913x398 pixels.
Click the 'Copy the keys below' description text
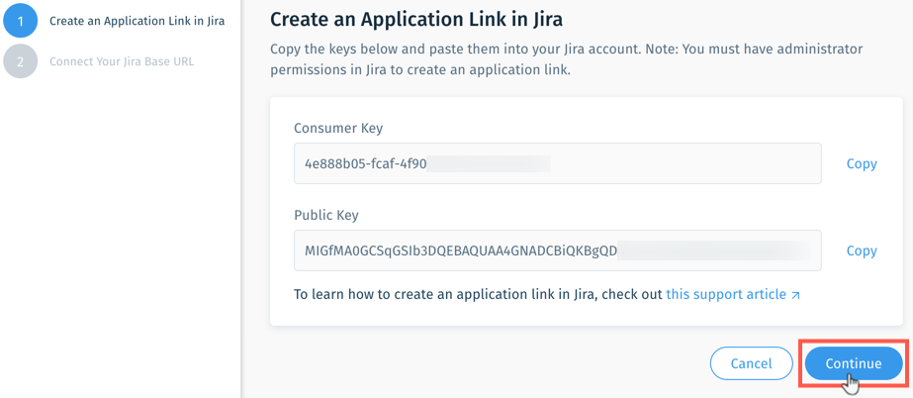coord(567,59)
